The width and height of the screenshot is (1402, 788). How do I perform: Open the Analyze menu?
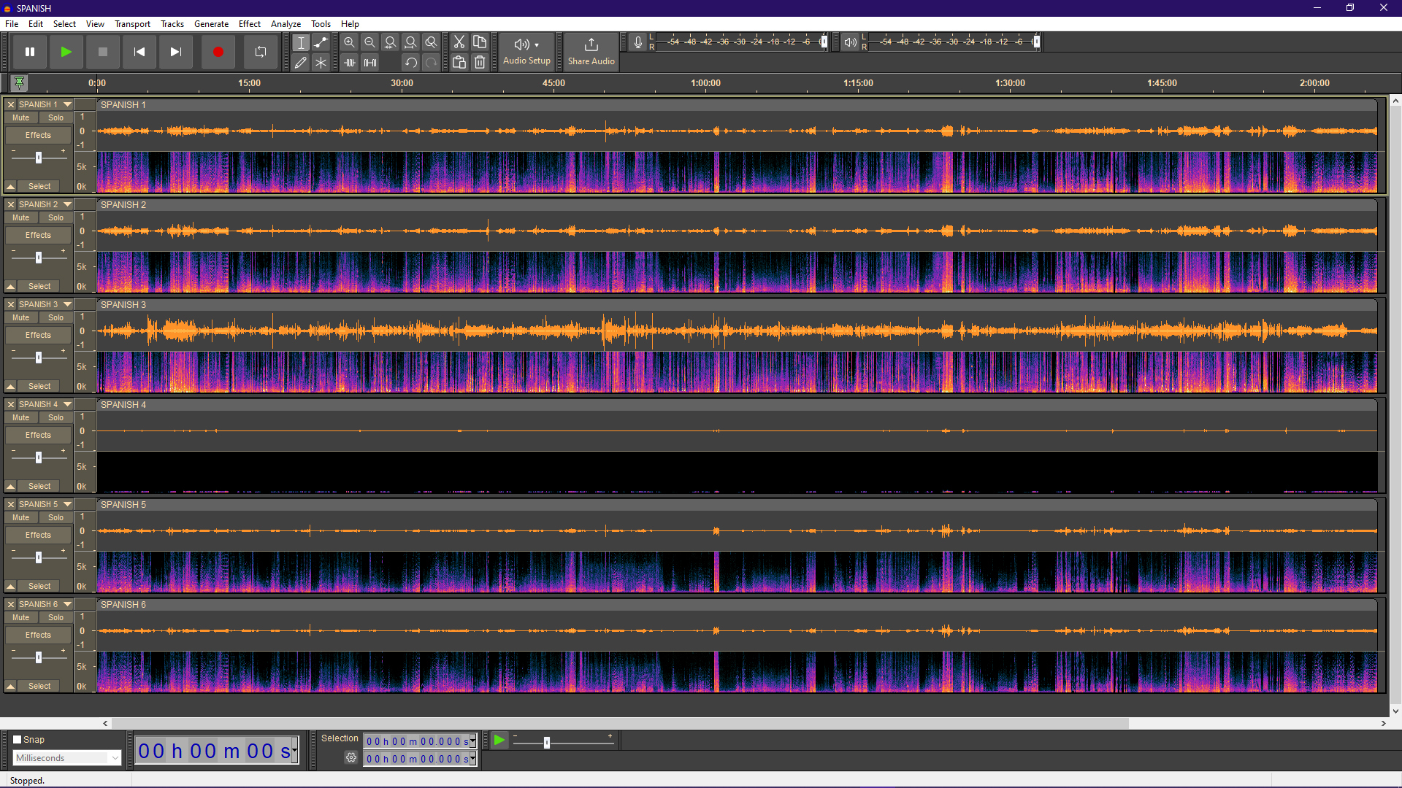pyautogui.click(x=286, y=24)
